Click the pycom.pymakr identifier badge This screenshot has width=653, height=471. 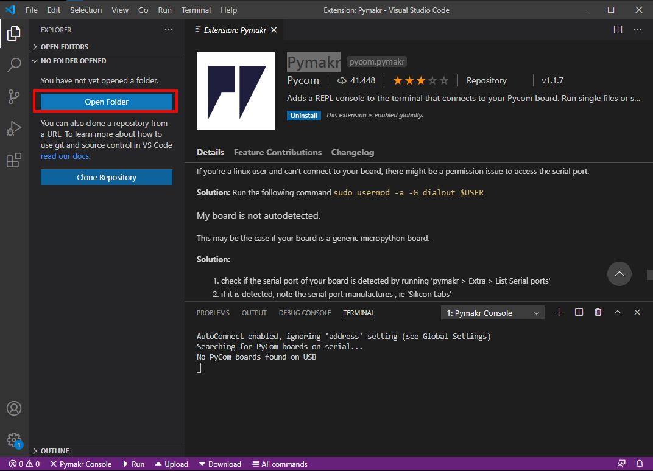coord(376,61)
